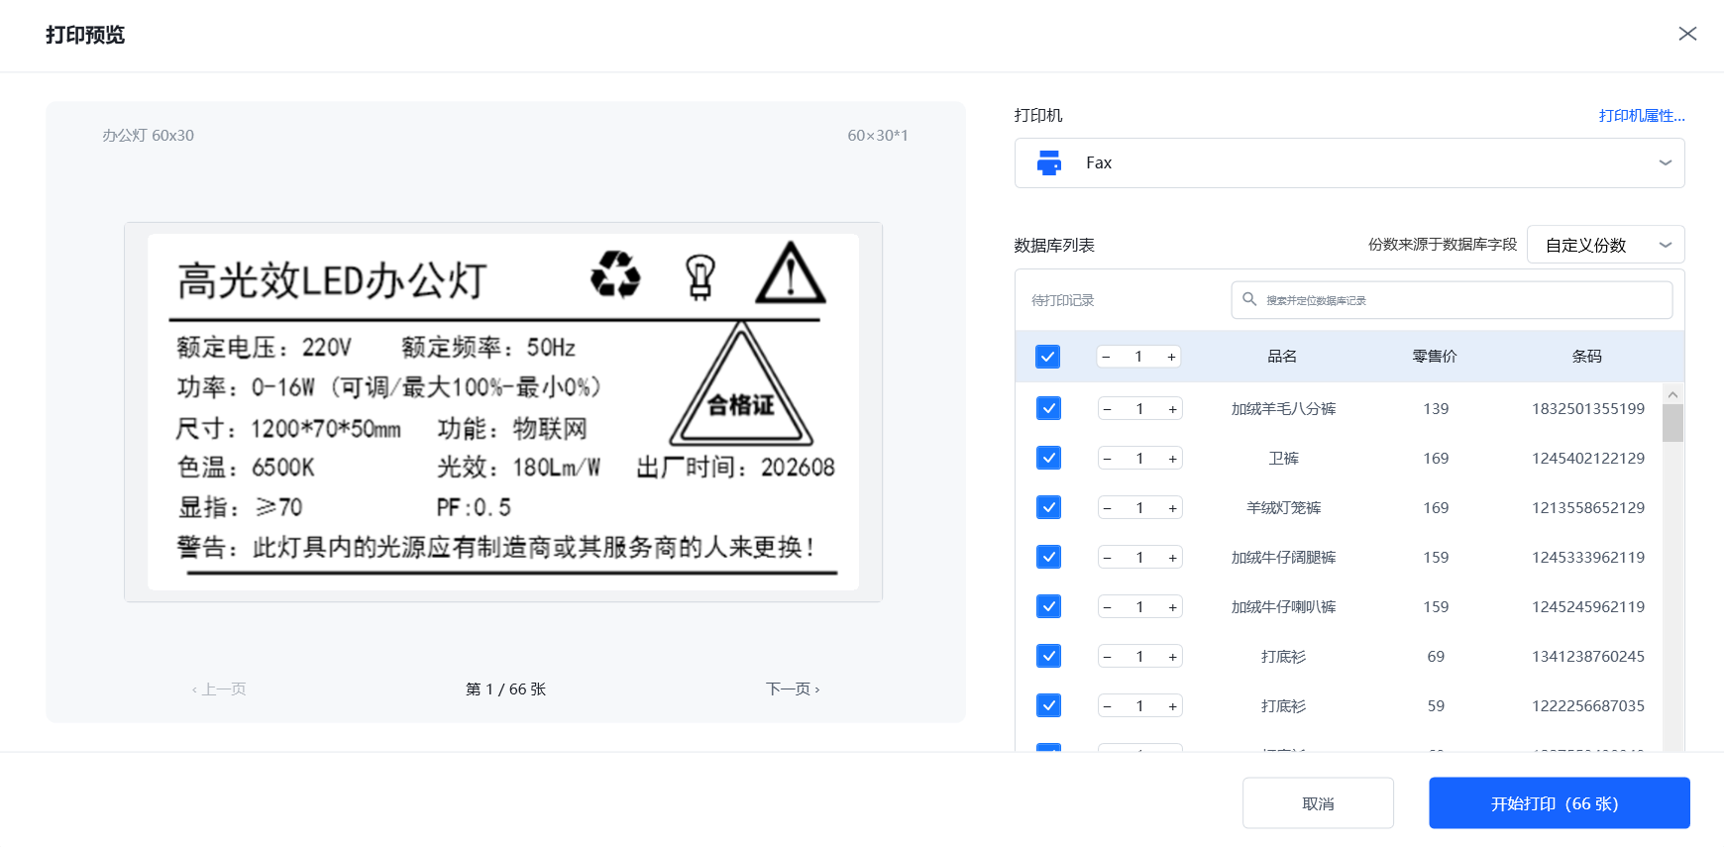Image resolution: width=1724 pixels, height=847 pixels.
Task: Click the 品名 column header
Action: [1282, 357]
